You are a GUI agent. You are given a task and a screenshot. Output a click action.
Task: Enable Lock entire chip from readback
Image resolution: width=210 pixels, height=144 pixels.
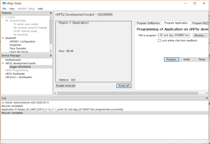click(159, 41)
